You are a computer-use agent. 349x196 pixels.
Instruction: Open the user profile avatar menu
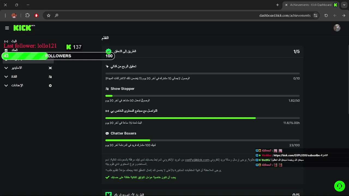click(337, 28)
